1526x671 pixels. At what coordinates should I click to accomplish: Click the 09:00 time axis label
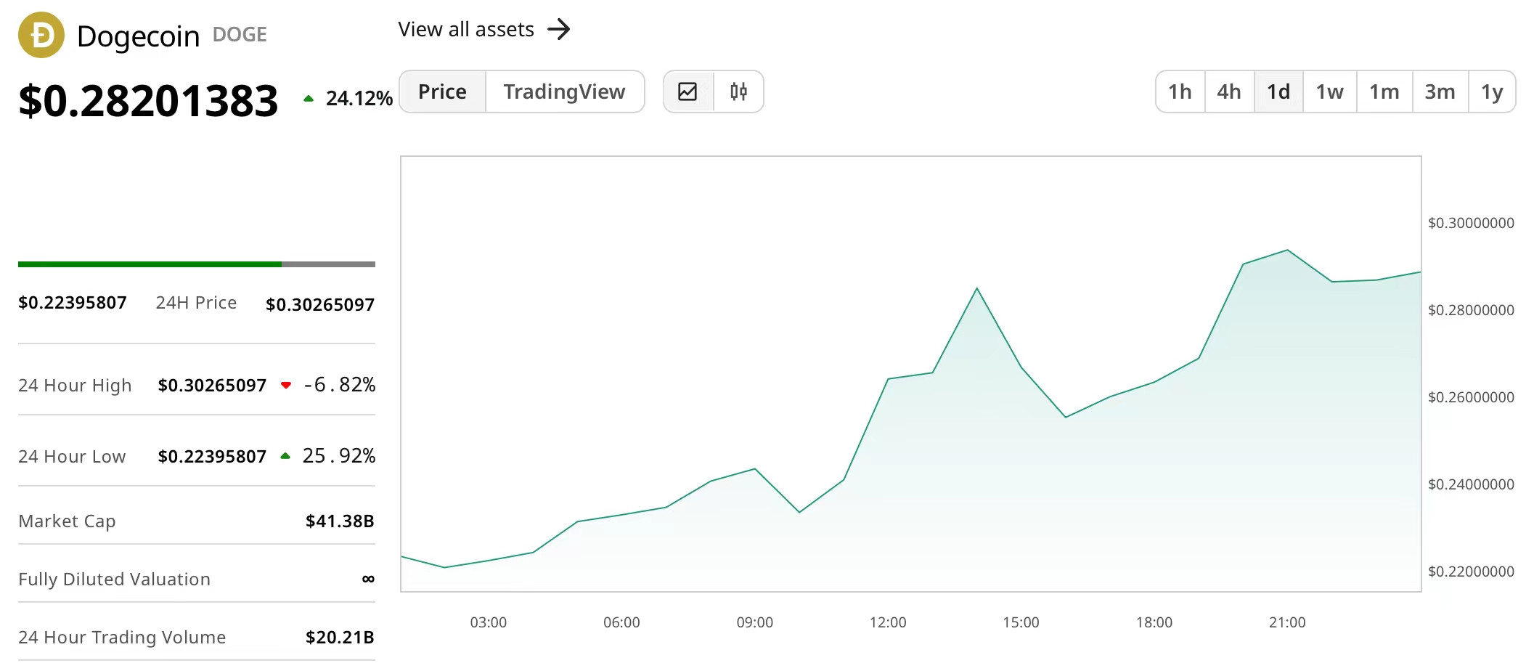coord(755,622)
